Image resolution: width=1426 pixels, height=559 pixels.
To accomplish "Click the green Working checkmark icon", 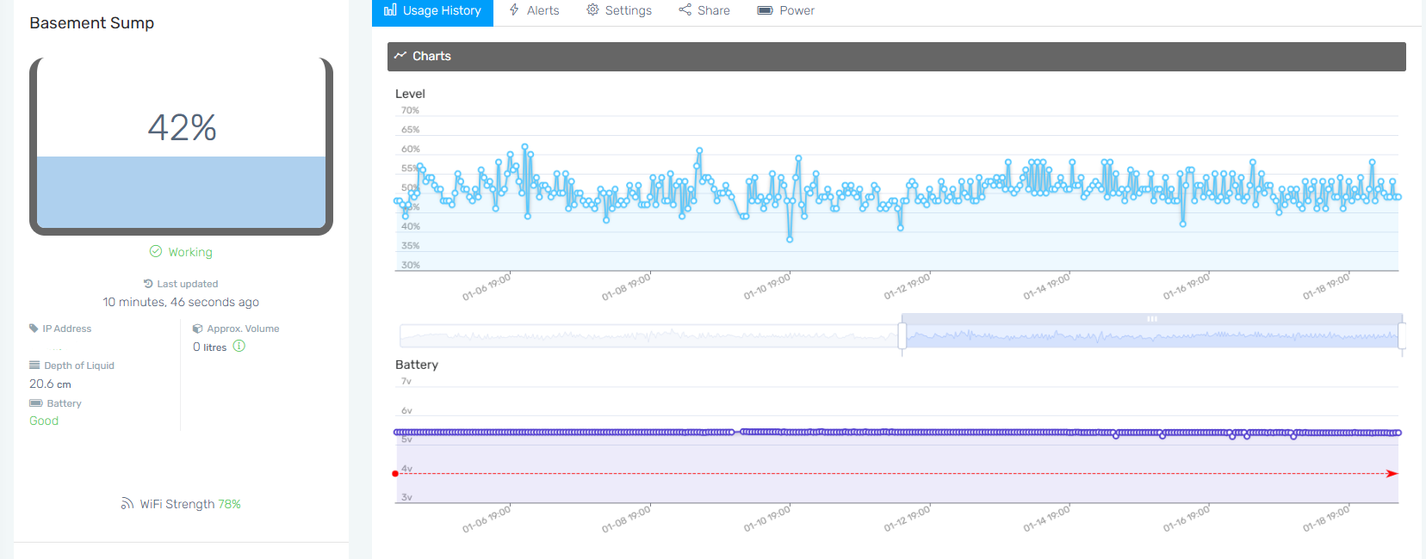I will click(156, 252).
